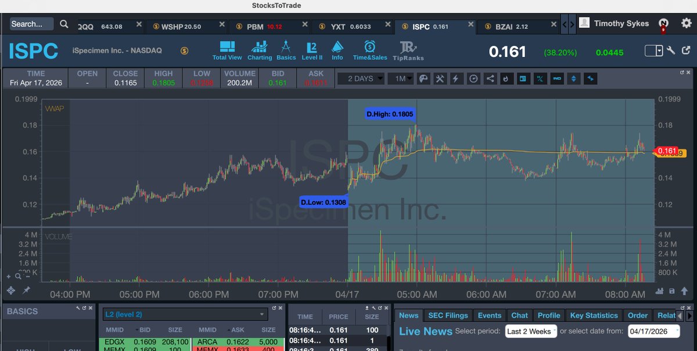Open the Info bell icon
This screenshot has height=351, width=697.
[337, 50]
